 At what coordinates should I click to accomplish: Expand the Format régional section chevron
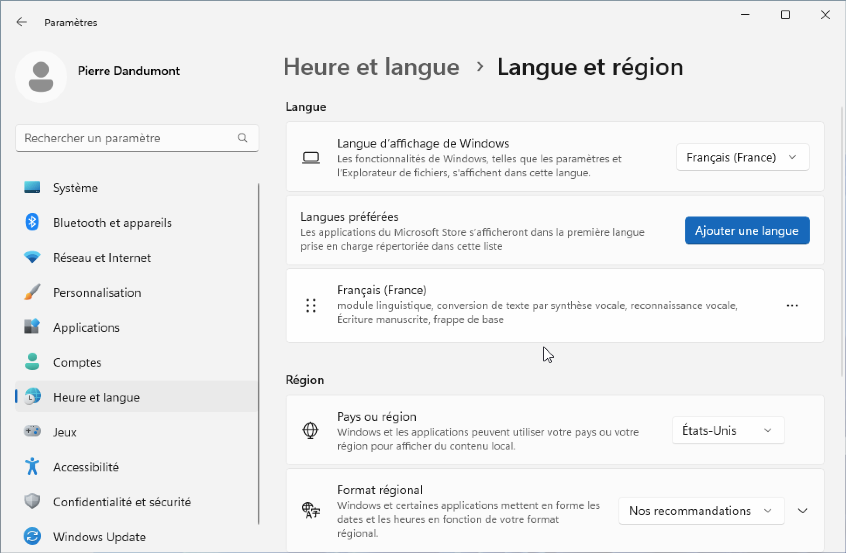[803, 511]
